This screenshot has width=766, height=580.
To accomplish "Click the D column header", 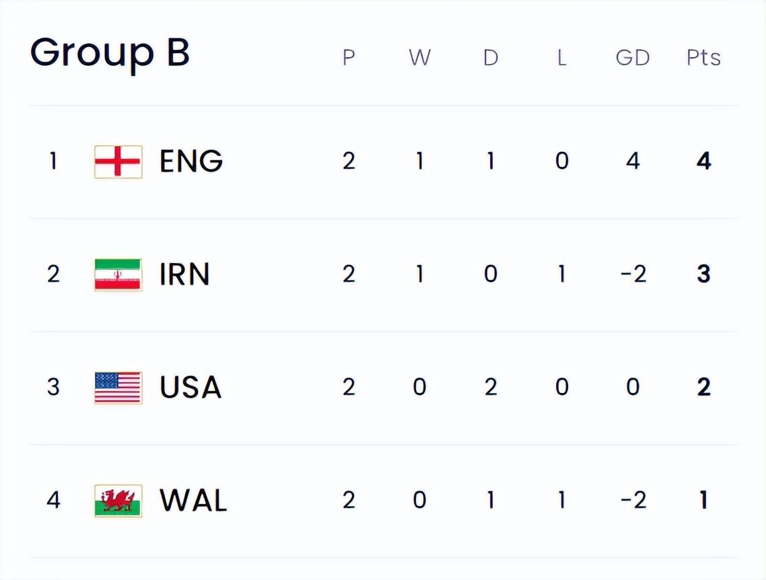I will coord(491,58).
